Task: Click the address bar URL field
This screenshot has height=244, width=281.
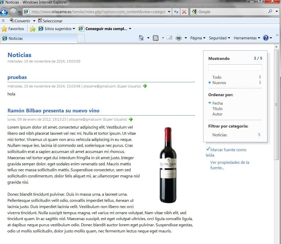Action: point(98,12)
